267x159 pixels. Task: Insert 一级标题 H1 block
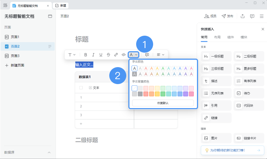[216, 56]
